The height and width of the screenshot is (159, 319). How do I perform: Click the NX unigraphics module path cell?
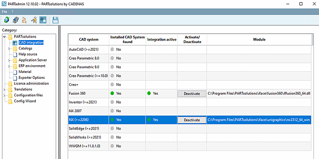(259, 120)
